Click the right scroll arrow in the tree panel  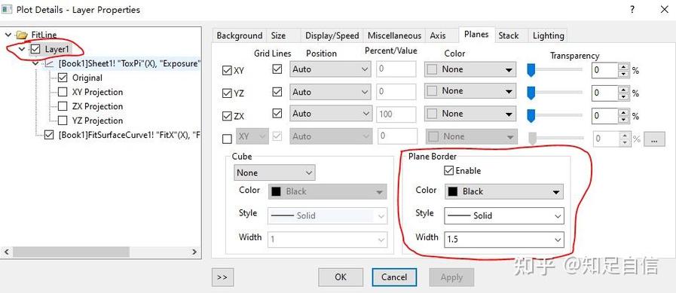[194, 252]
